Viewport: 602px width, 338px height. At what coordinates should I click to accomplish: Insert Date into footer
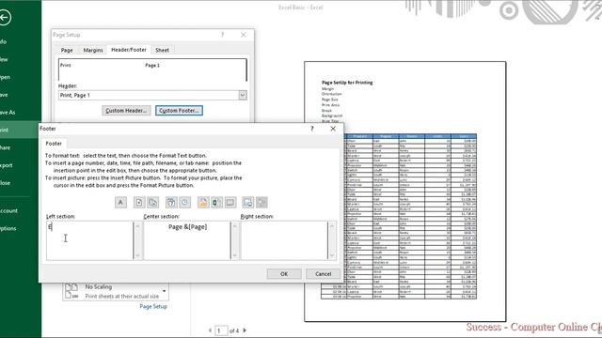[x=171, y=203]
